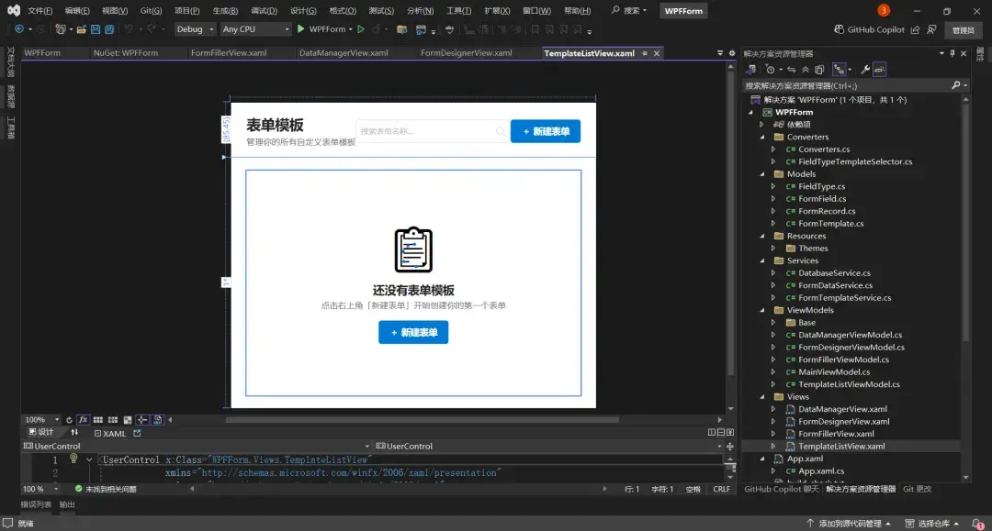Click Solution Explorer search input field
Image resolution: width=992 pixels, height=531 pixels.
[x=847, y=85]
